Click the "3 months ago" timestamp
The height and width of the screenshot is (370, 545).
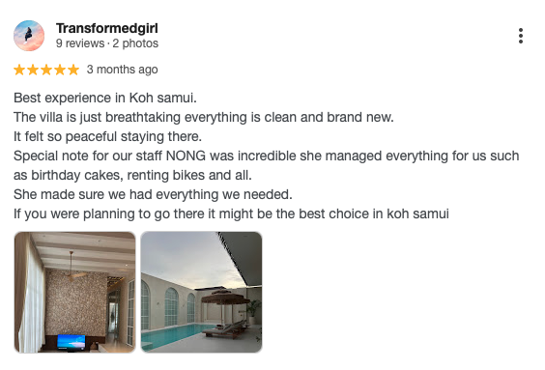coord(123,70)
